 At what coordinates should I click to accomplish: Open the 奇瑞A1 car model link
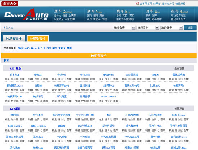click(62, 126)
